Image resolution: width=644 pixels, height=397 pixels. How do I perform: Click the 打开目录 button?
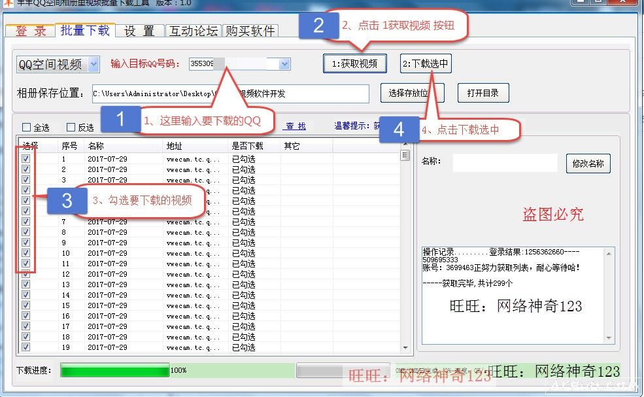483,93
